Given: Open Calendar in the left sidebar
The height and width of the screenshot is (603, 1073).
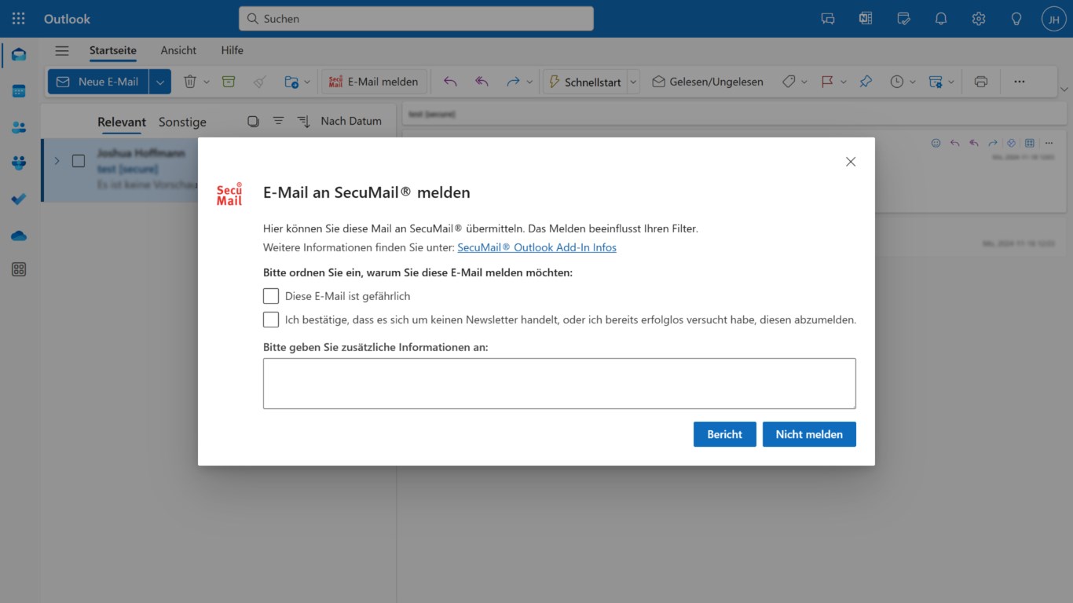Looking at the screenshot, I should [19, 91].
